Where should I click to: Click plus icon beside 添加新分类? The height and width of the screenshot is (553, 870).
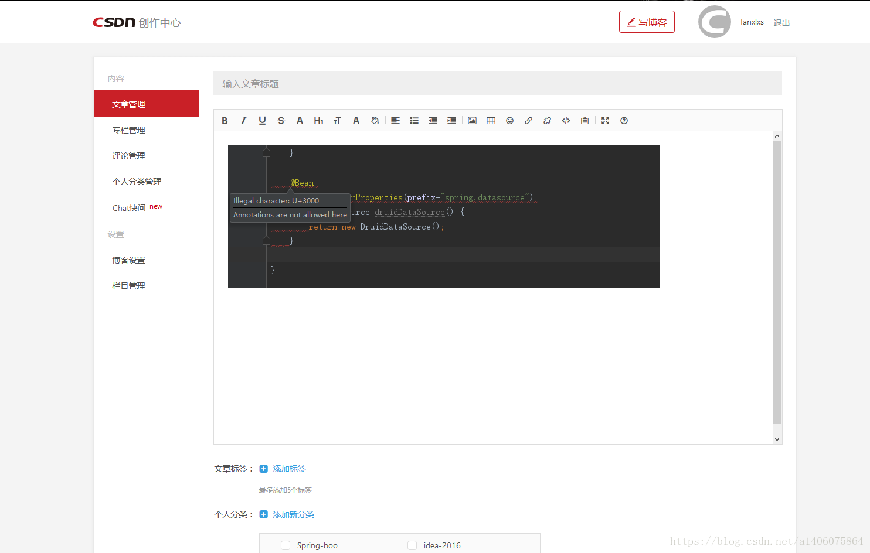(x=264, y=514)
